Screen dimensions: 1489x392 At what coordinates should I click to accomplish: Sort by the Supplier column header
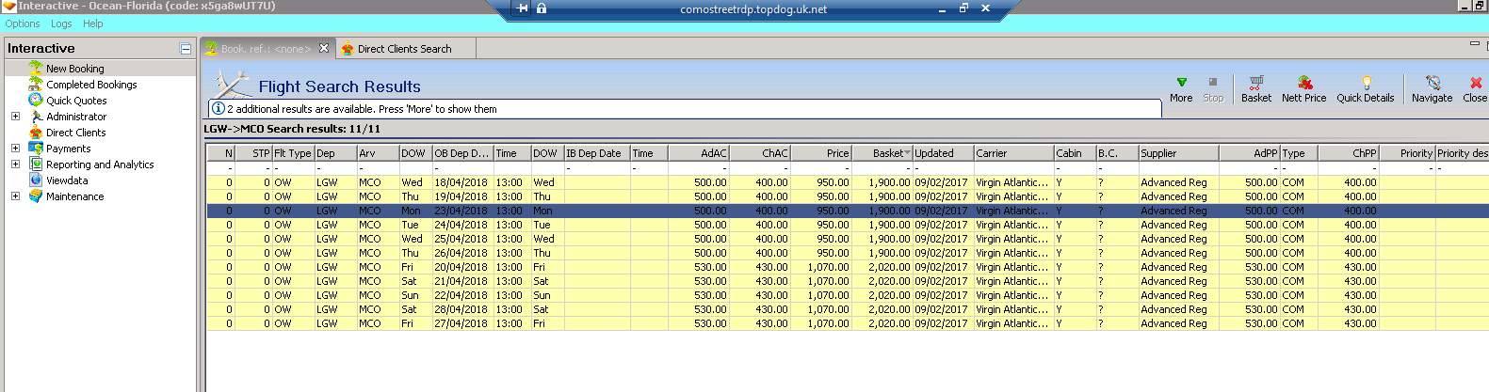point(1178,153)
